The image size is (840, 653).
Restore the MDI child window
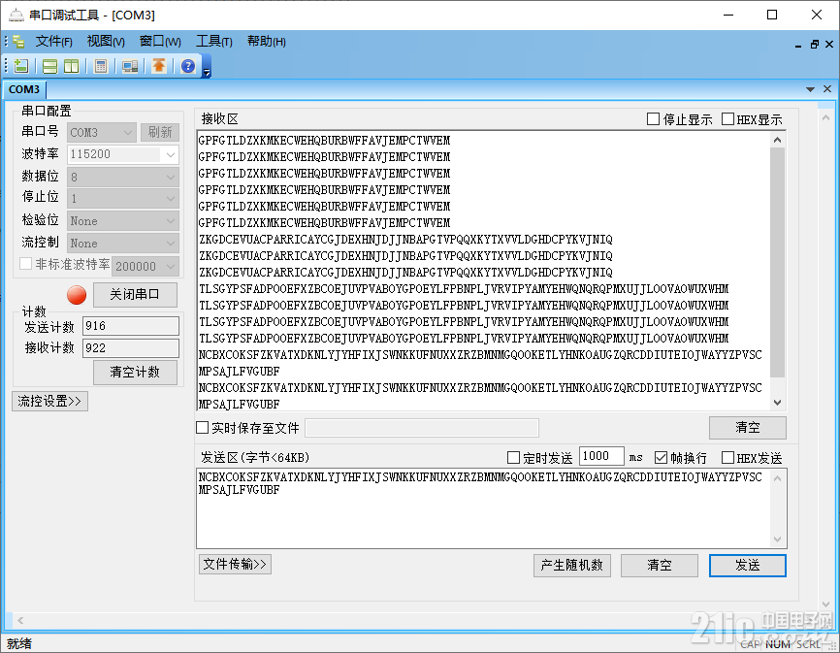pos(814,45)
